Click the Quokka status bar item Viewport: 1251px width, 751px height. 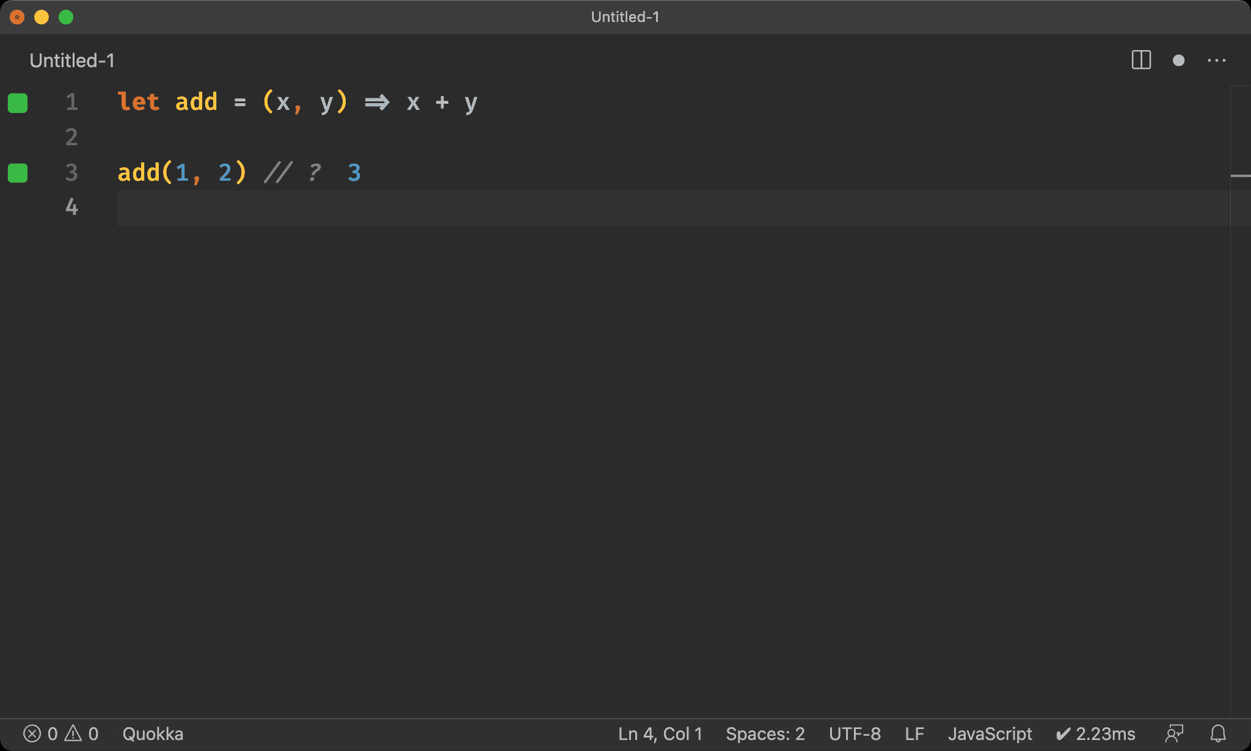[x=153, y=733]
